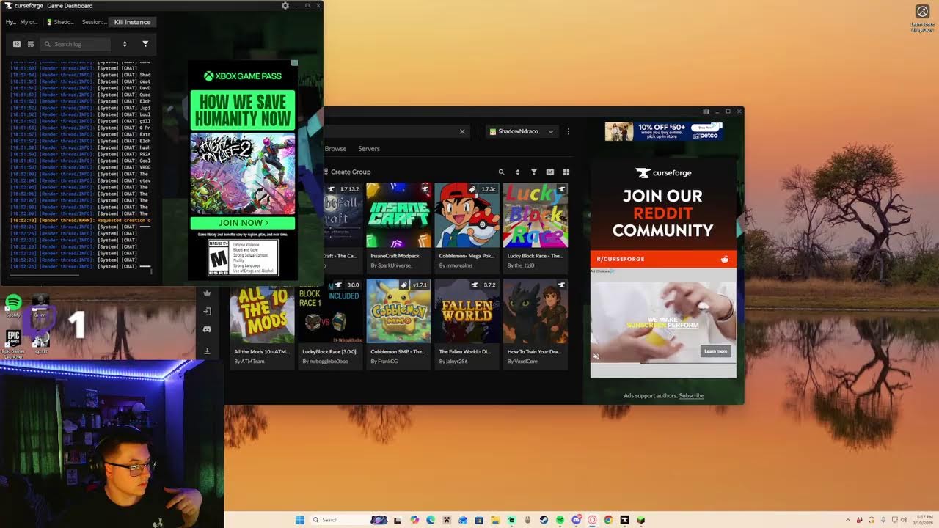Open the CurseForge icon on the taskbar
The width and height of the screenshot is (939, 528).
(x=624, y=520)
